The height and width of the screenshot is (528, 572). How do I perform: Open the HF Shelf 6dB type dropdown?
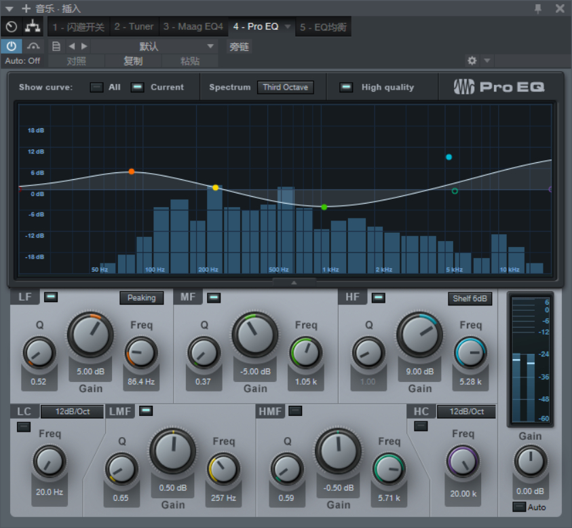(x=470, y=299)
